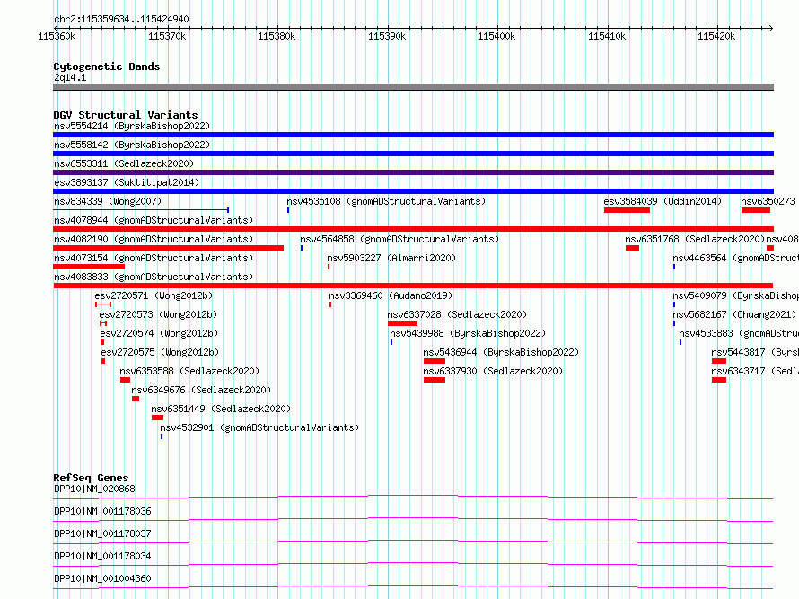Viewport: 799px width, 599px height.
Task: Click the nsv4533883 gnomAD variant label
Action: (x=739, y=333)
